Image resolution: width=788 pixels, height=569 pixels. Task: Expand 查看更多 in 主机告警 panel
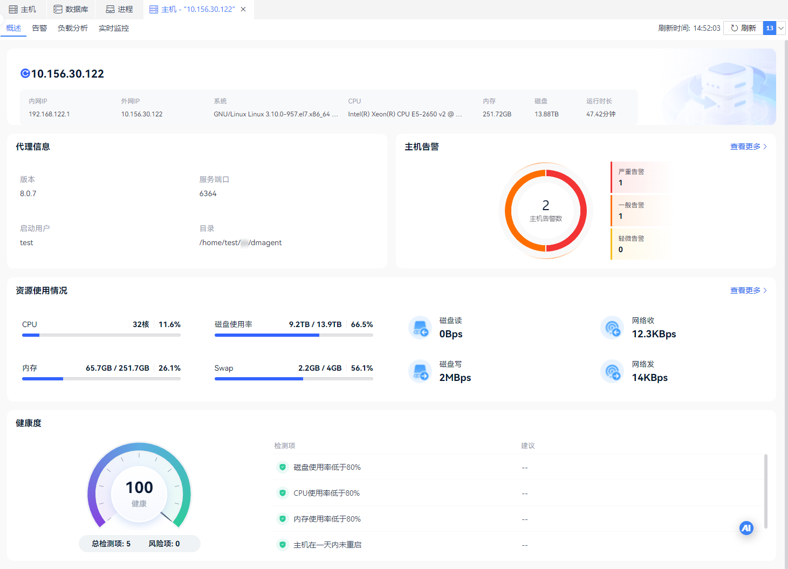(x=749, y=147)
